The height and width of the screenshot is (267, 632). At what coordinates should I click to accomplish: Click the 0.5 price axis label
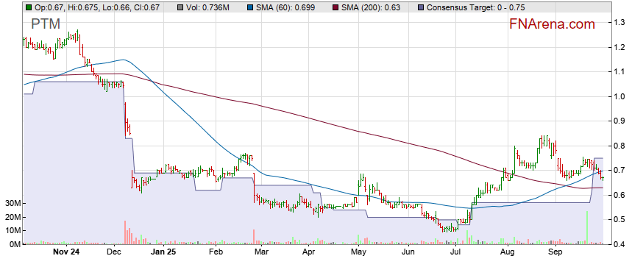tap(619, 219)
